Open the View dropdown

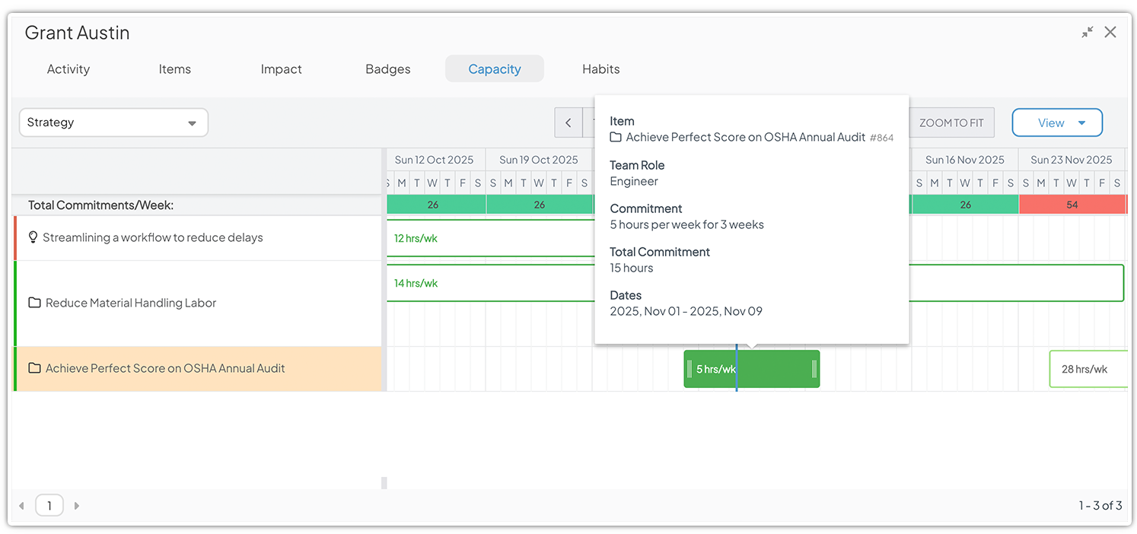(x=1057, y=122)
